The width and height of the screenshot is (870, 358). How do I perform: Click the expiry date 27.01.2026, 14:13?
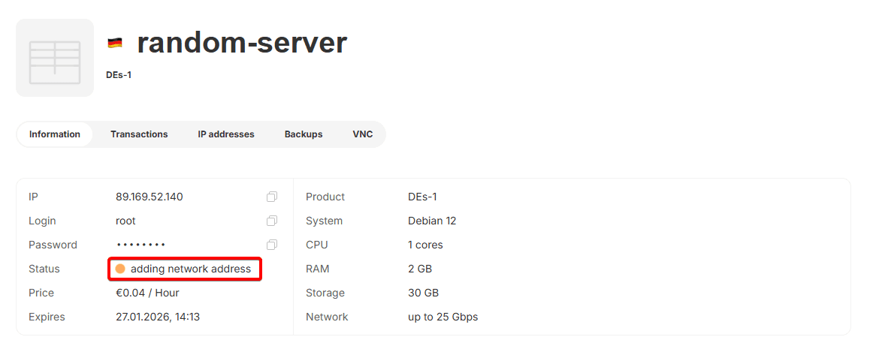(158, 317)
